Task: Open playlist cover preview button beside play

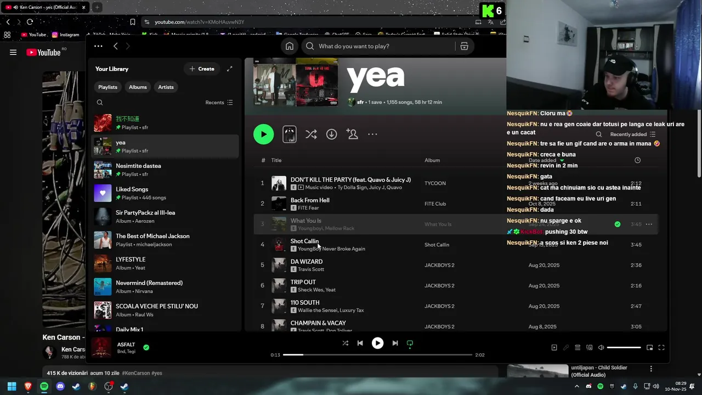Action: pyautogui.click(x=290, y=134)
